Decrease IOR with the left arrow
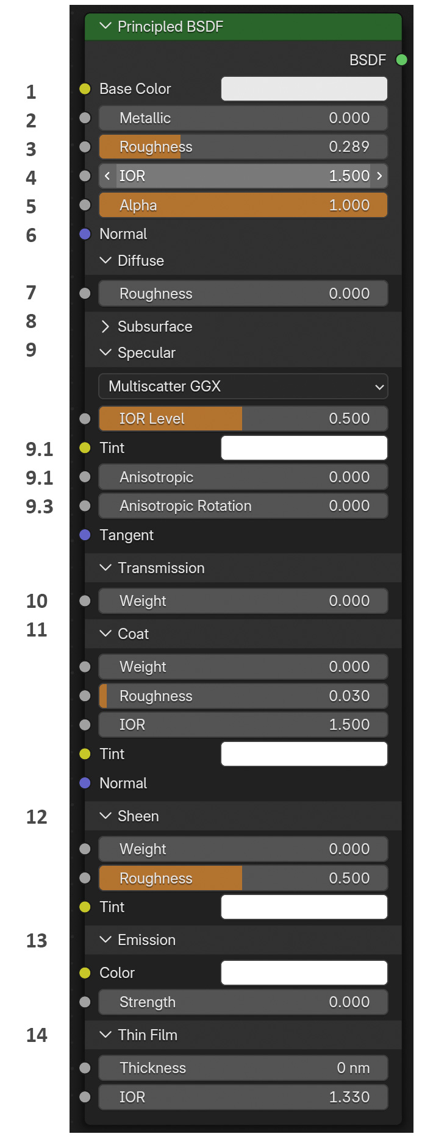 107,176
